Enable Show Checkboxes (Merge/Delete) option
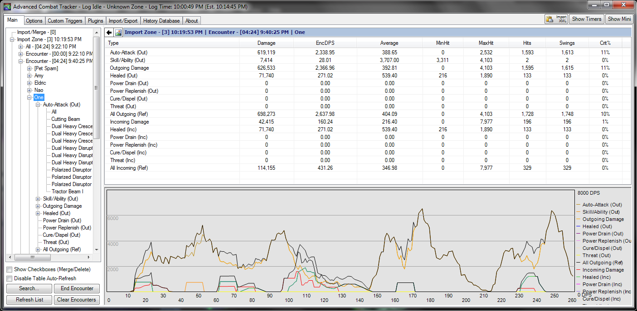This screenshot has width=637, height=311. click(x=10, y=269)
